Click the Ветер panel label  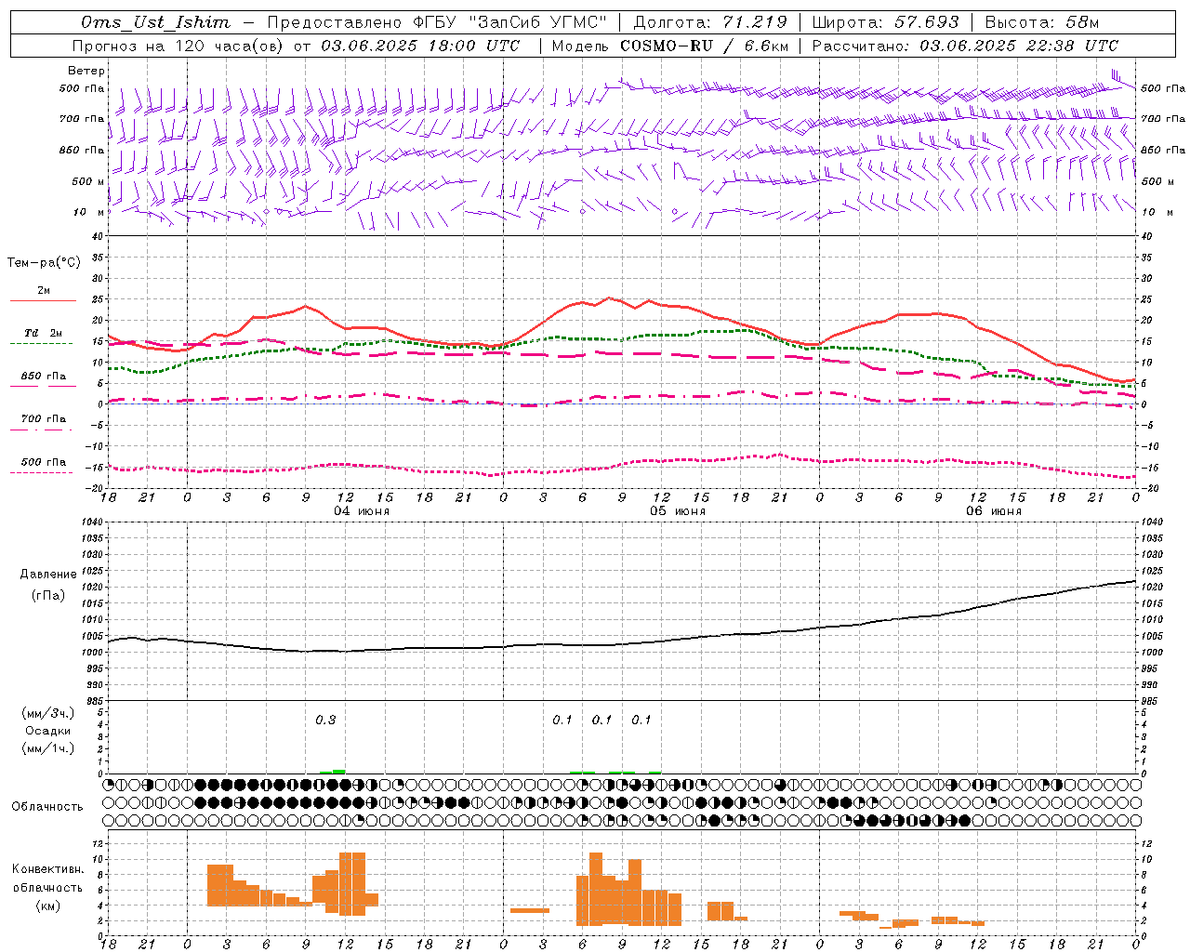86,71
